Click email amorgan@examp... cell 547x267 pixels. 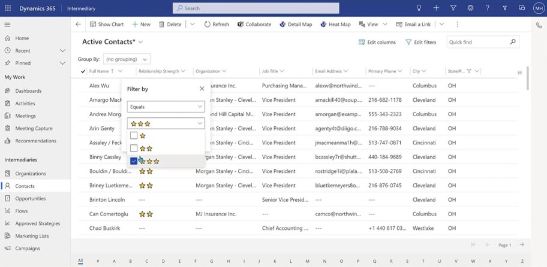click(338, 114)
